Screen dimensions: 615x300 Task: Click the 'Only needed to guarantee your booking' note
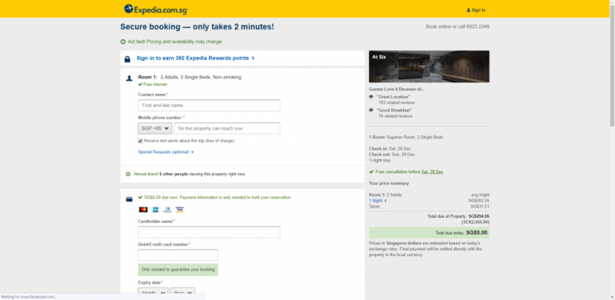(x=178, y=270)
